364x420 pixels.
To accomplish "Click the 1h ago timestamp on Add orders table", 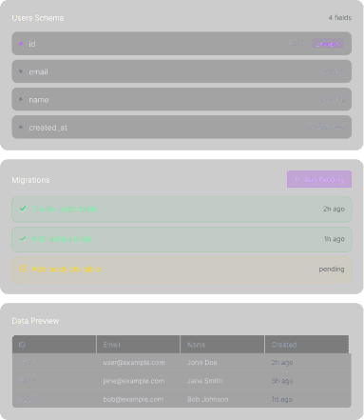I will (x=335, y=239).
